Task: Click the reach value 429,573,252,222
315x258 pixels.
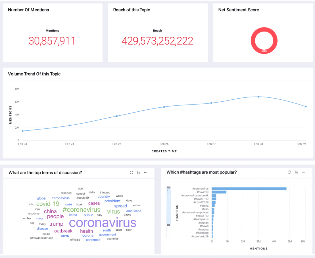Action: pyautogui.click(x=157, y=41)
